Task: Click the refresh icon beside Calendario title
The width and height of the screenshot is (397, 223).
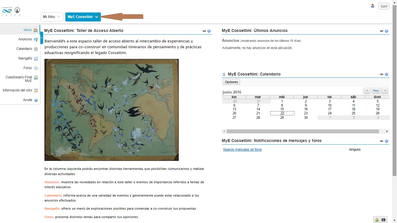Action: click(224, 74)
